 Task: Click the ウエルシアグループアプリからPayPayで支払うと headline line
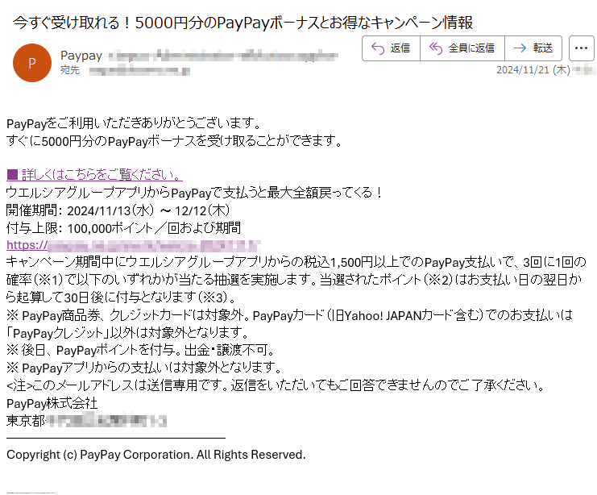(194, 193)
